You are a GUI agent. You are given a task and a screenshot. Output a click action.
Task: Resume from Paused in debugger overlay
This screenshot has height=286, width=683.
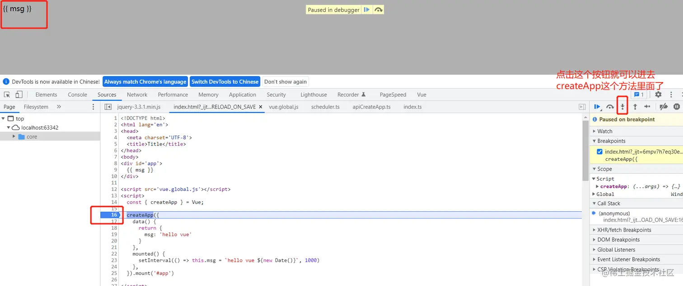tap(367, 9)
